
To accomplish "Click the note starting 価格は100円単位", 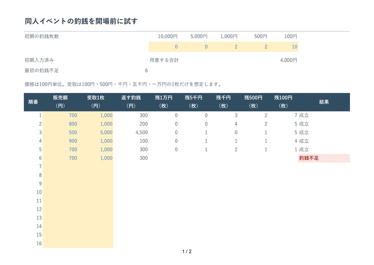I will pyautogui.click(x=123, y=84).
